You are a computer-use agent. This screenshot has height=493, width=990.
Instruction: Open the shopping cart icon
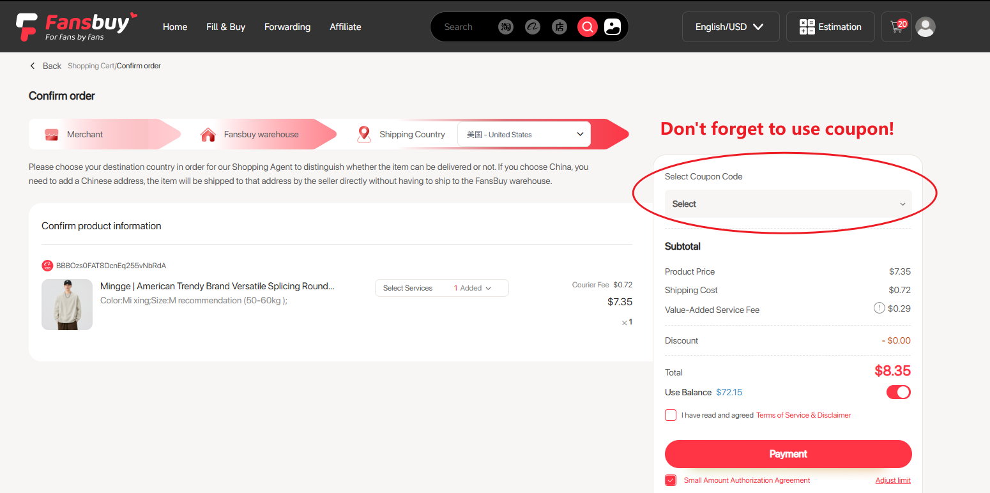(x=897, y=27)
